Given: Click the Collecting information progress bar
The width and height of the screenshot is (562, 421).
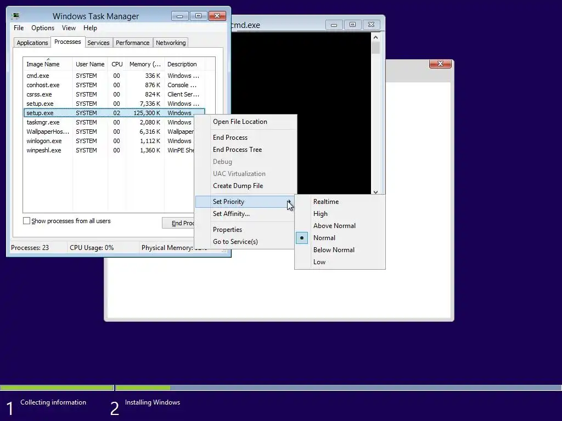Looking at the screenshot, I should click(x=57, y=388).
